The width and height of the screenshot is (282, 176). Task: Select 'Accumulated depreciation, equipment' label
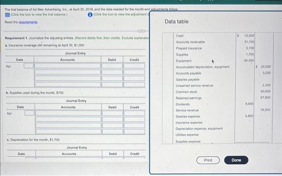pos(203,67)
